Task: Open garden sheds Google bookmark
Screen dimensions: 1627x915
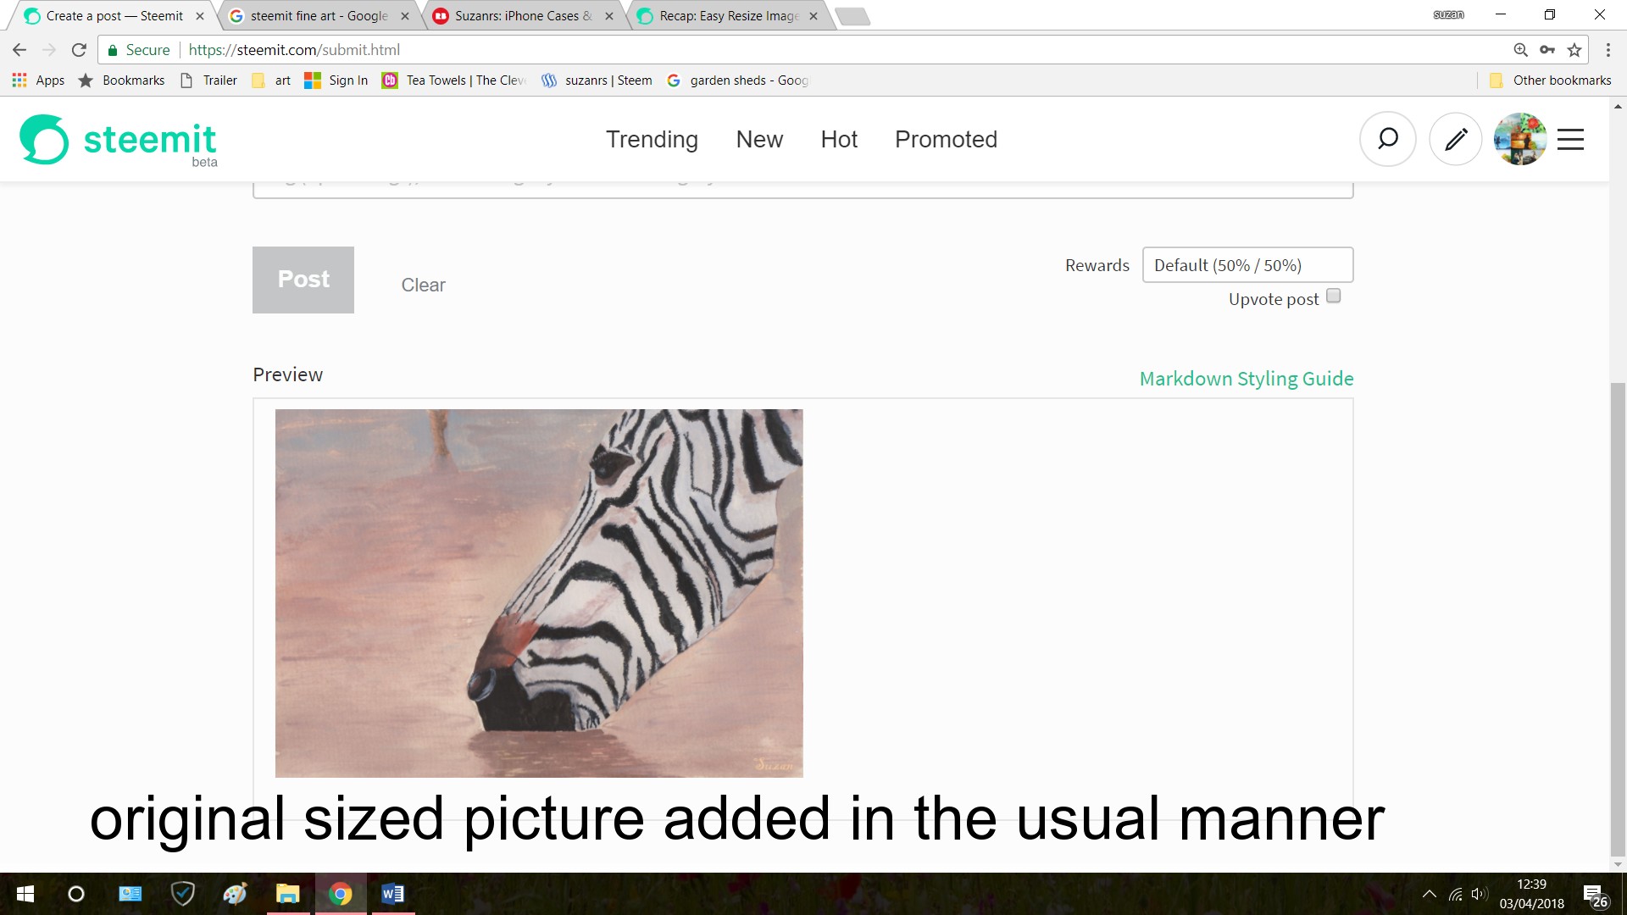Action: (x=738, y=80)
